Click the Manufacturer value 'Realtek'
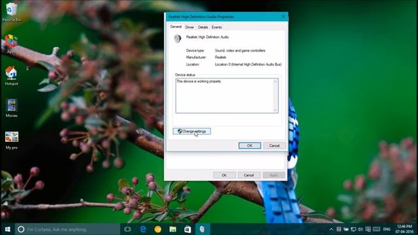This screenshot has width=418, height=235. point(221,57)
